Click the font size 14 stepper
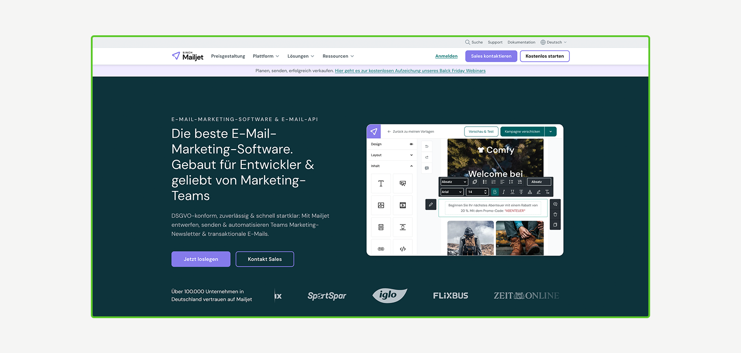741x353 pixels. (486, 192)
